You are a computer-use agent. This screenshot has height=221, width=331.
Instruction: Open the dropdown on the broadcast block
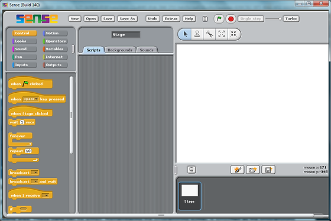[35, 173]
